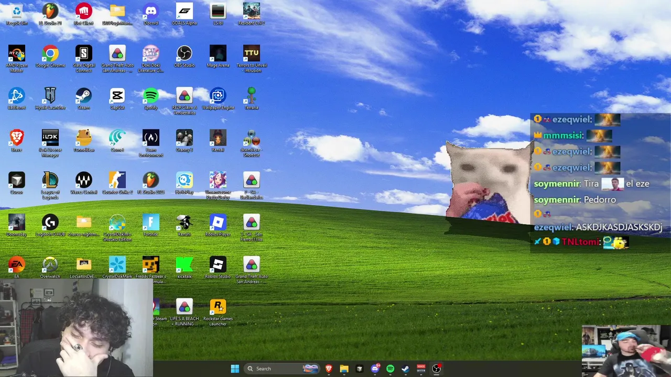Open the CrystalDiskInfo Shizuku Edition shortcut
The height and width of the screenshot is (377, 671).
click(x=117, y=228)
